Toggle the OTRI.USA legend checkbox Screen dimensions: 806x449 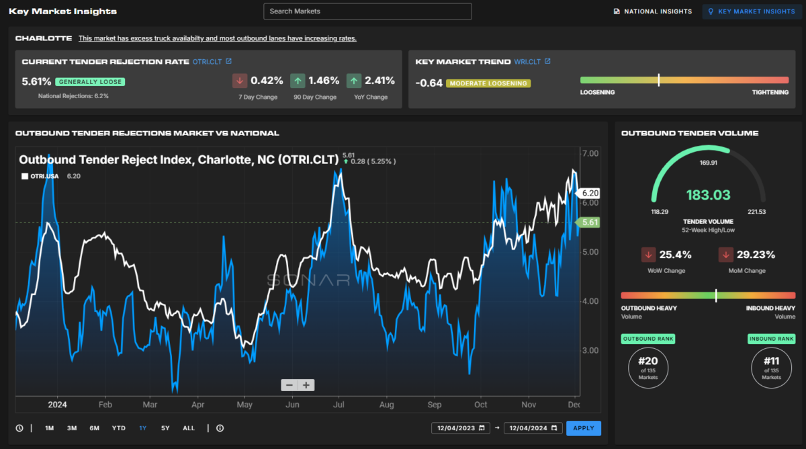(25, 176)
